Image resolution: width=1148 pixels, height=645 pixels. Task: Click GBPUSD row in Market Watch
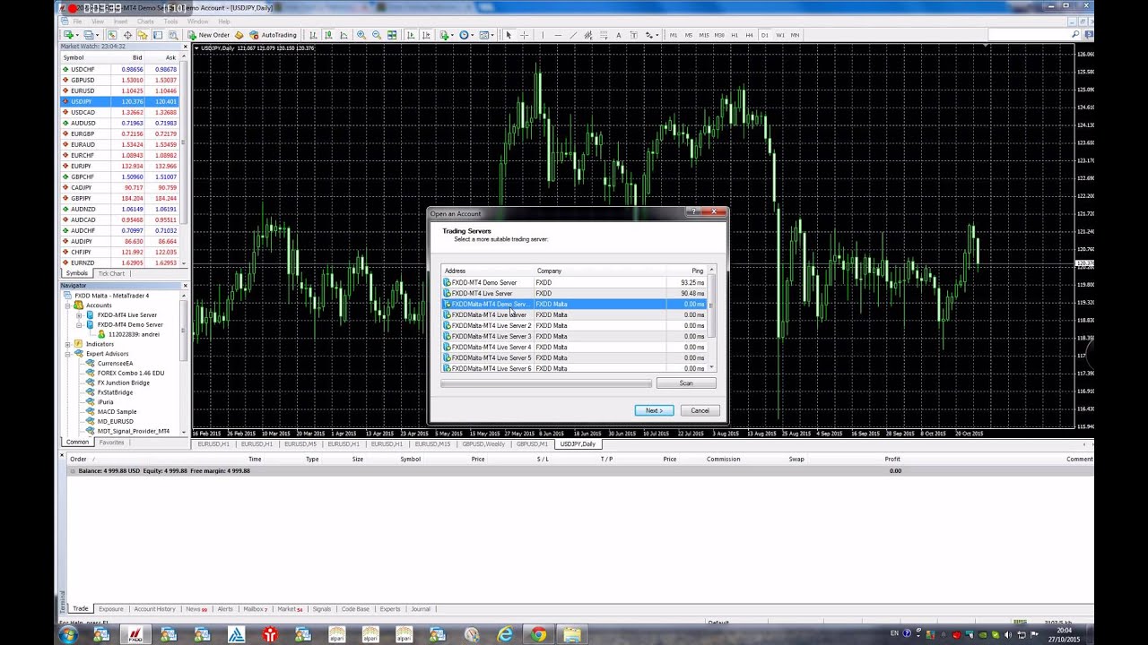(120, 80)
